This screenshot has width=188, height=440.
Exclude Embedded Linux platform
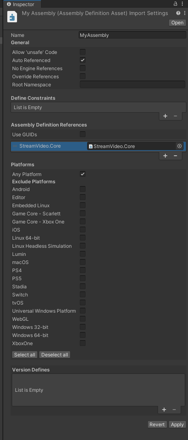(83, 206)
